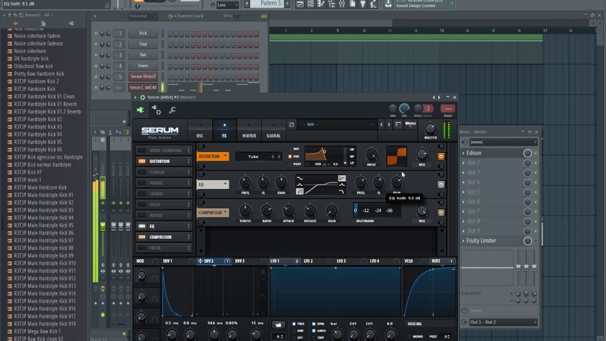The image size is (606, 341).
Task: Select the Snare channel button
Action: click(x=143, y=66)
